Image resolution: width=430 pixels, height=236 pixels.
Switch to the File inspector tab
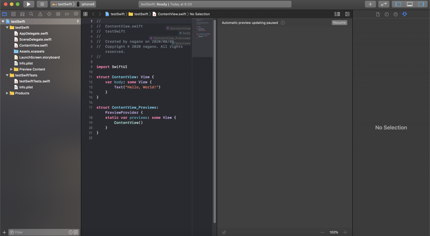tap(378, 14)
